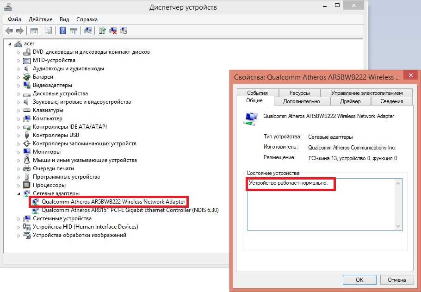Click the Контроллеры USB plug icon
Screen dimensions: 421x292
click(26, 135)
